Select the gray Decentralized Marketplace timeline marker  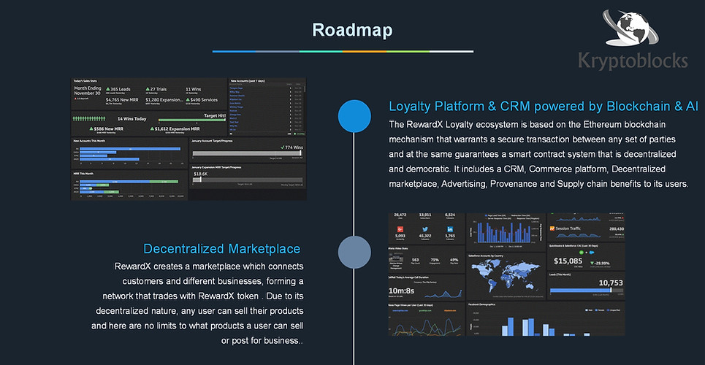pyautogui.click(x=354, y=252)
